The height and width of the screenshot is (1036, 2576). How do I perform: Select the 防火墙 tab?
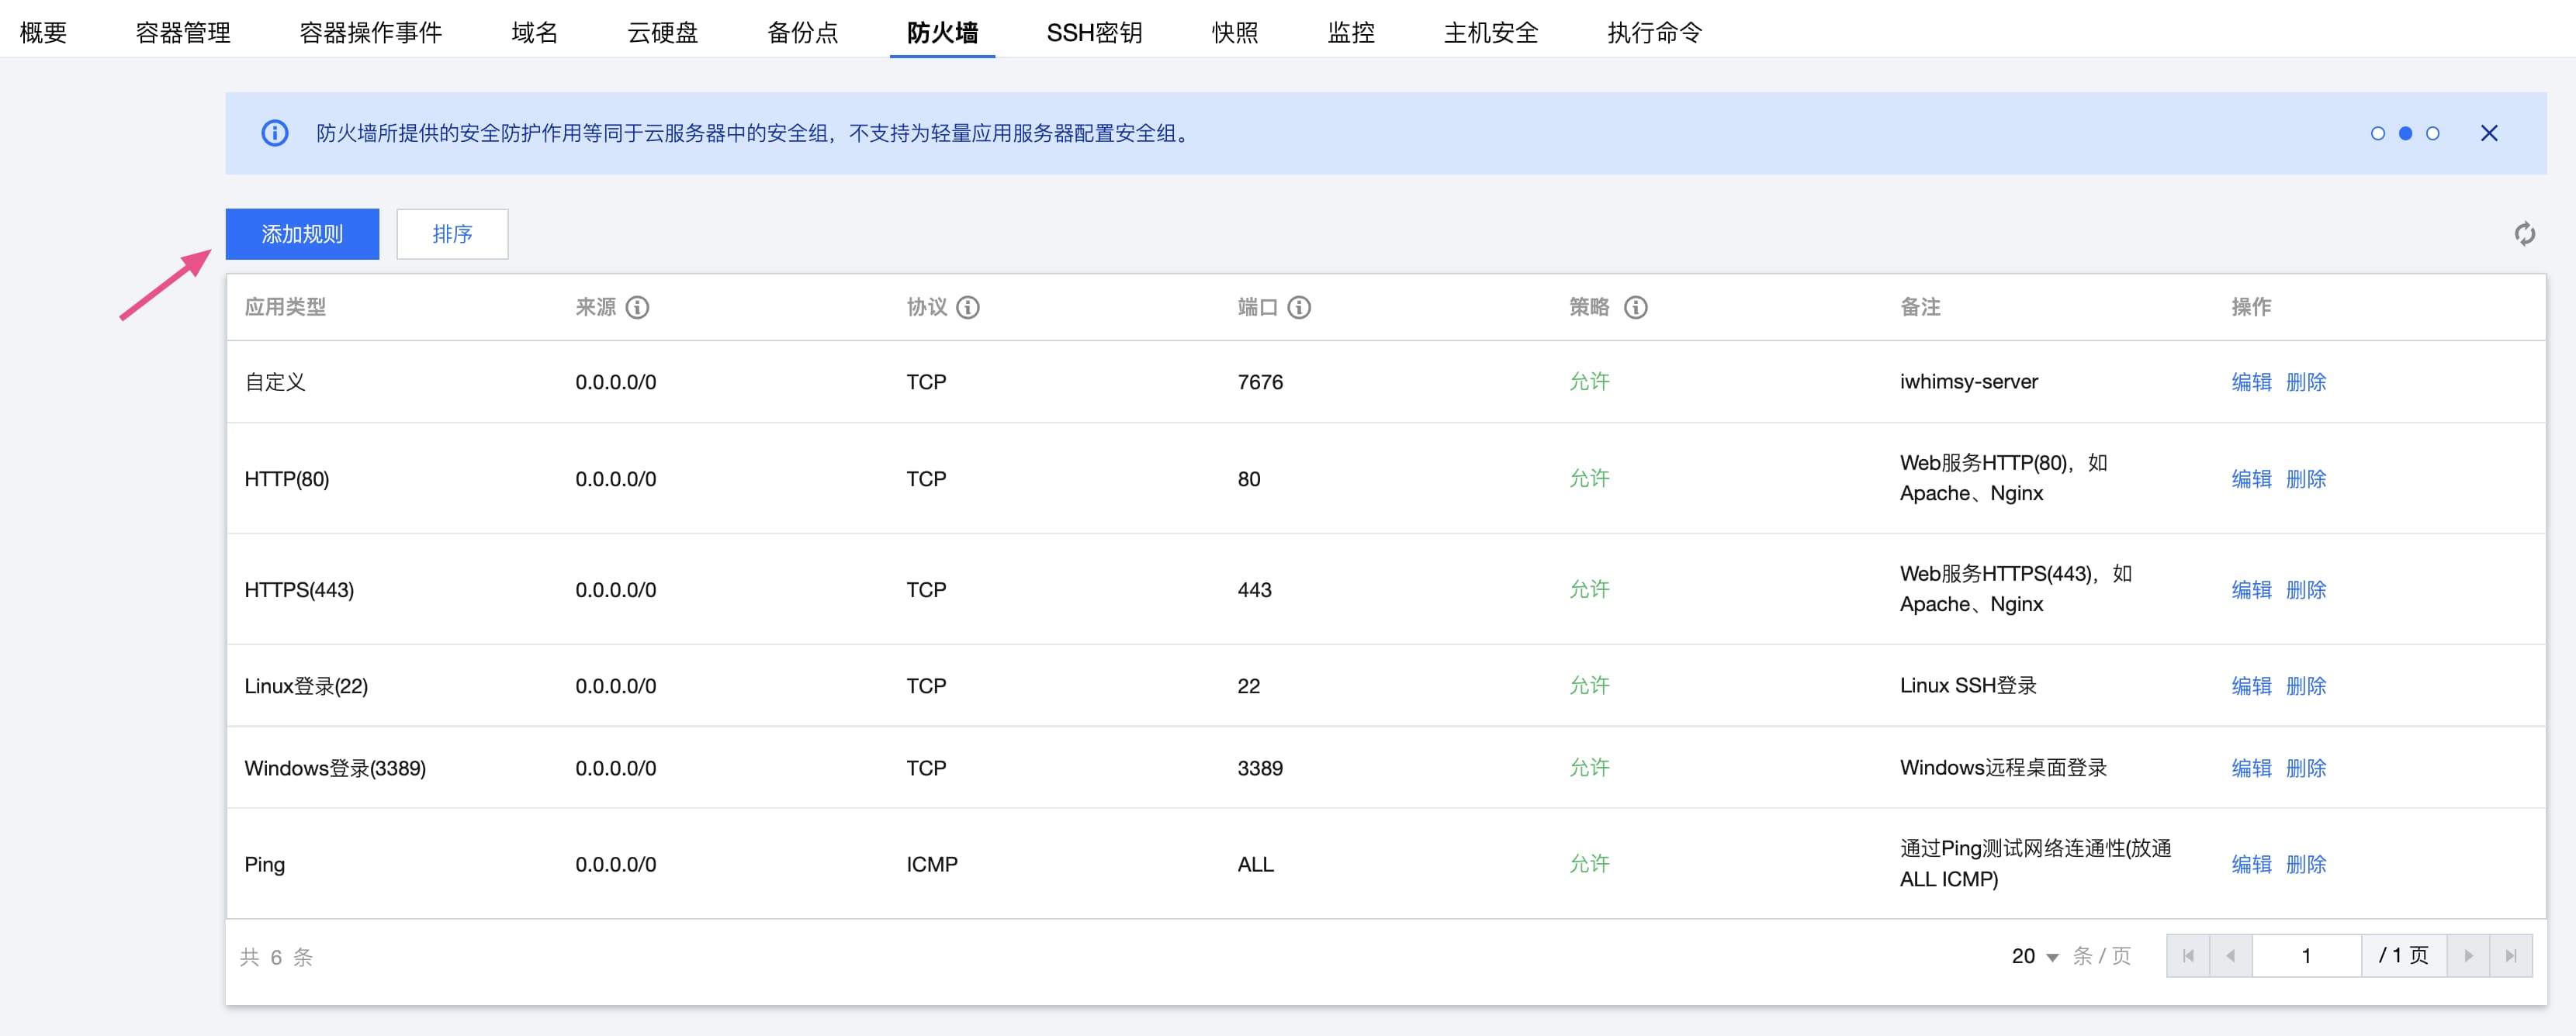[x=942, y=32]
